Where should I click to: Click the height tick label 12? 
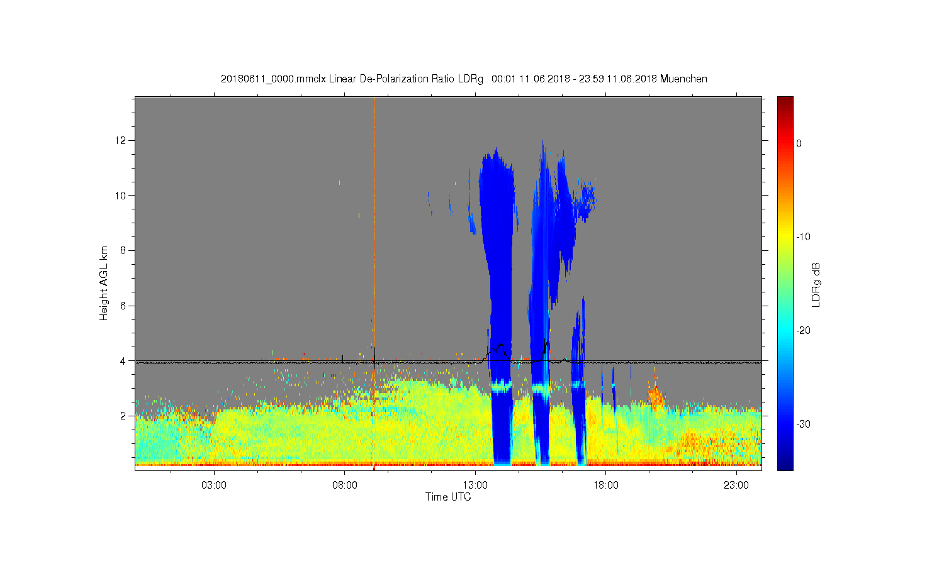pyautogui.click(x=121, y=140)
